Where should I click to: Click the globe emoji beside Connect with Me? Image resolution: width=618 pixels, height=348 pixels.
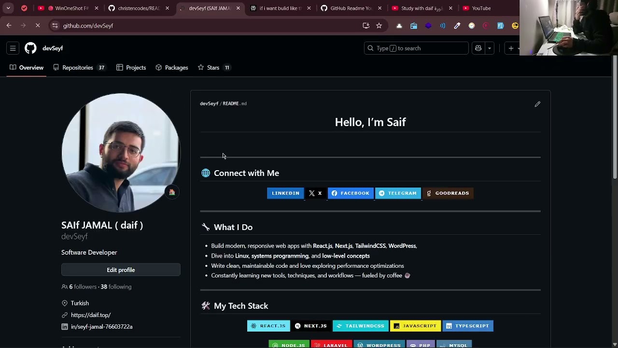(x=206, y=173)
